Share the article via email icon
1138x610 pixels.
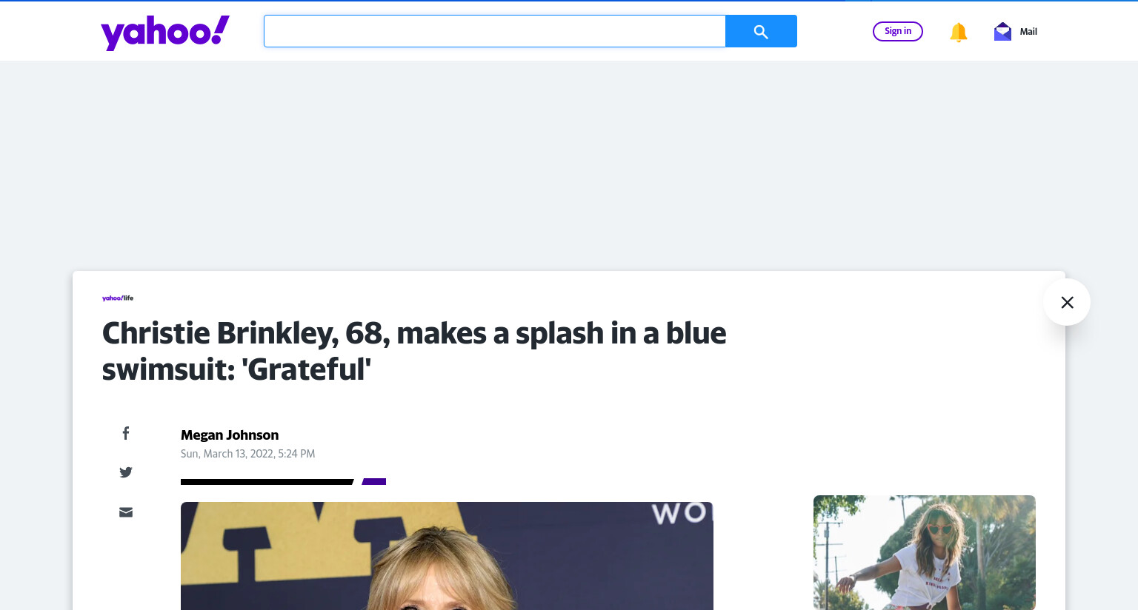point(126,512)
